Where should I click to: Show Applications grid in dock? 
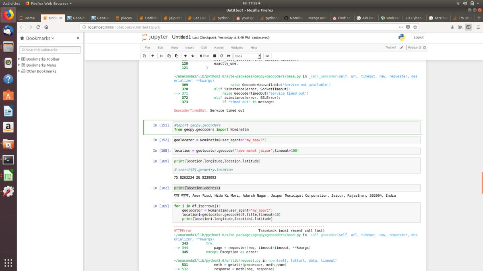[x=8, y=263]
